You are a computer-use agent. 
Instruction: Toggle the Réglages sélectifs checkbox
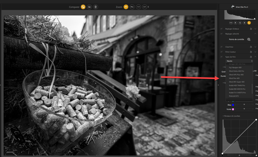click(221, 34)
